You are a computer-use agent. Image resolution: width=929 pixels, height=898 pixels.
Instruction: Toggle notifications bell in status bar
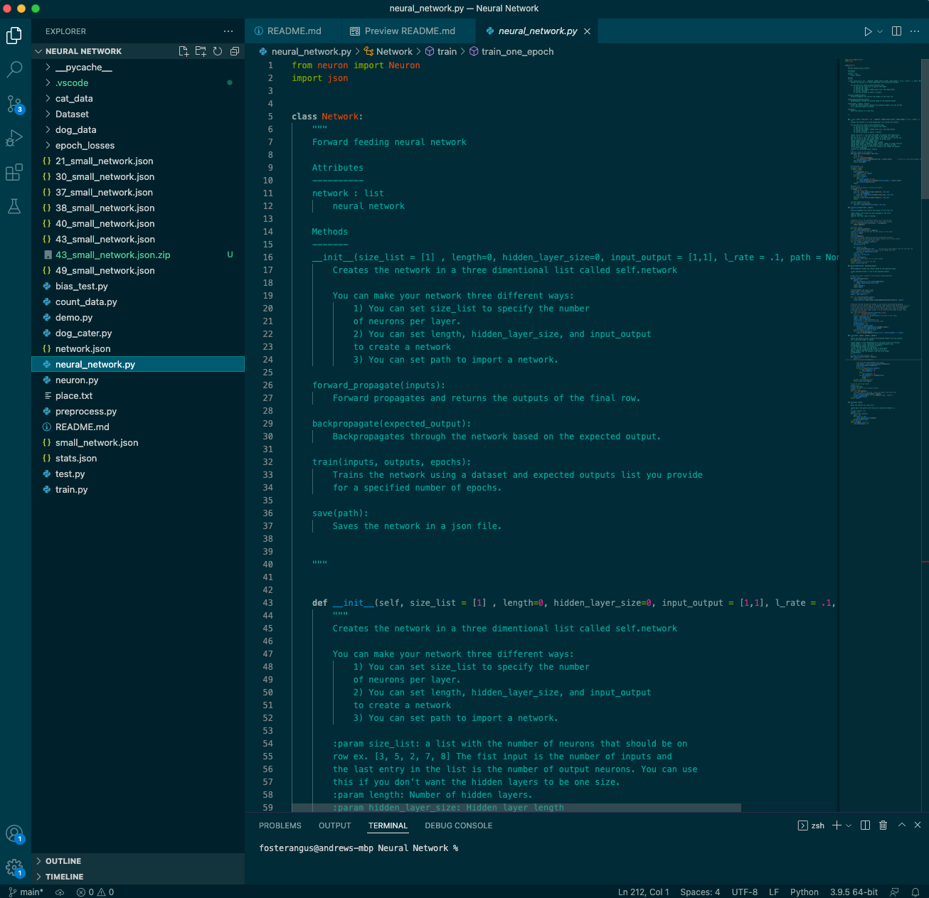915,892
